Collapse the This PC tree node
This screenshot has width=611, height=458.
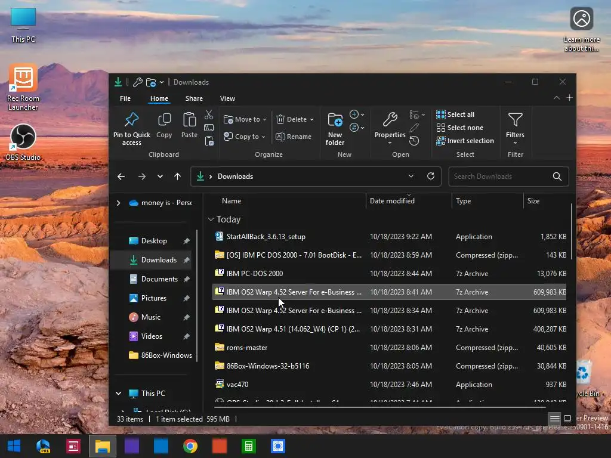119,394
